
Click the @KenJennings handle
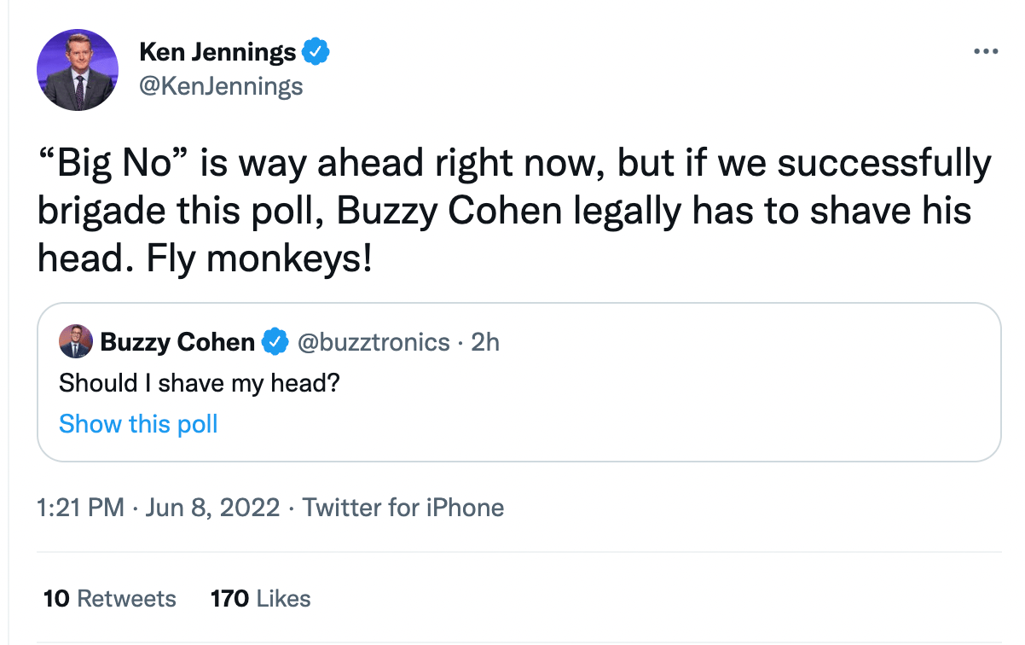221,85
